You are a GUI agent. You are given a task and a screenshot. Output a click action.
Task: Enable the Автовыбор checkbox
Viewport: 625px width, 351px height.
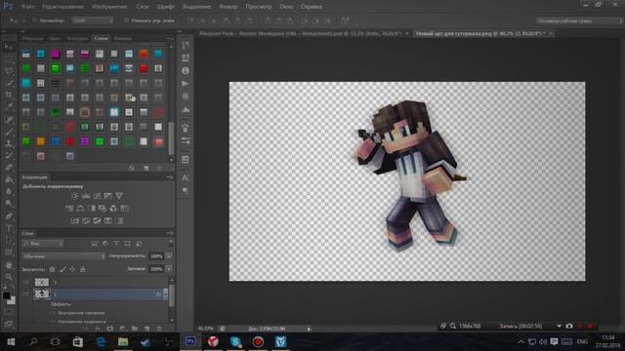(35, 20)
